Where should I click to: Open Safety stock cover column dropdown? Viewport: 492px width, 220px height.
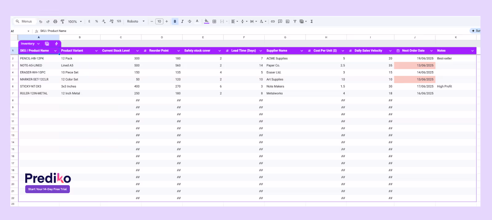coord(220,51)
